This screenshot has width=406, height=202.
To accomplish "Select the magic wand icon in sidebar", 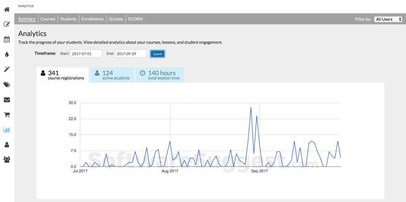I will tap(7, 69).
